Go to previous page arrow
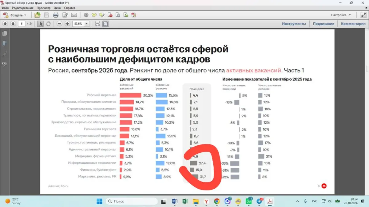Screen dimensions: 369x207 tap(5, 24)
